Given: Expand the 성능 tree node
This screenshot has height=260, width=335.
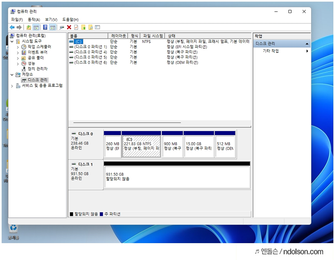Looking at the screenshot, I should (x=18, y=64).
